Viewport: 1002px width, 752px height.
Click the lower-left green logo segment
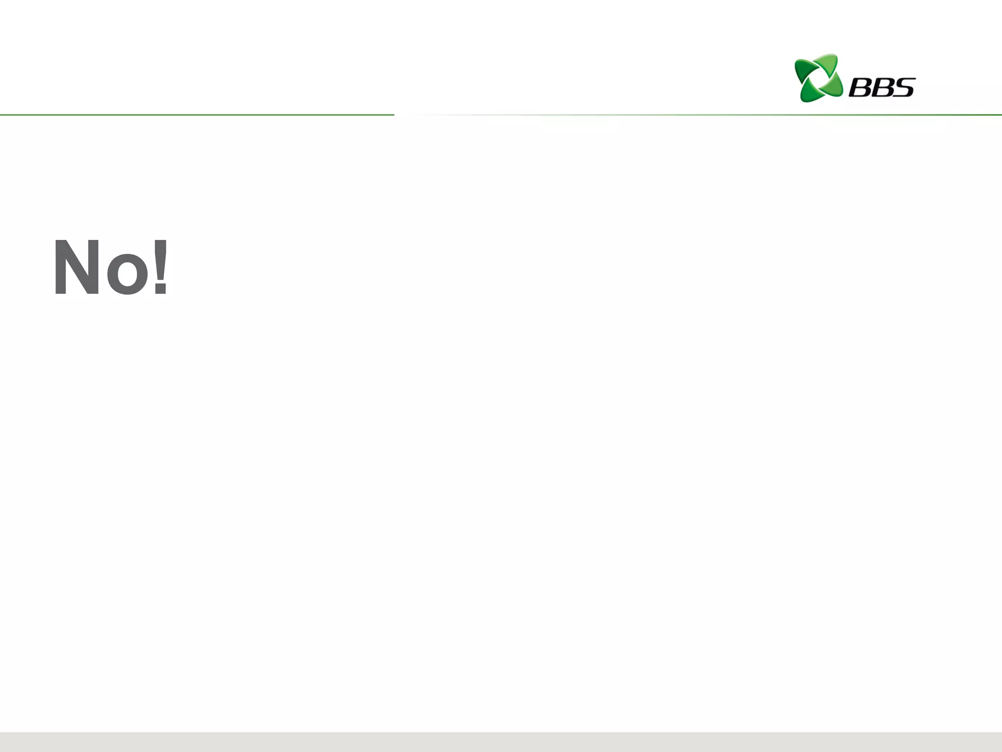click(x=810, y=93)
